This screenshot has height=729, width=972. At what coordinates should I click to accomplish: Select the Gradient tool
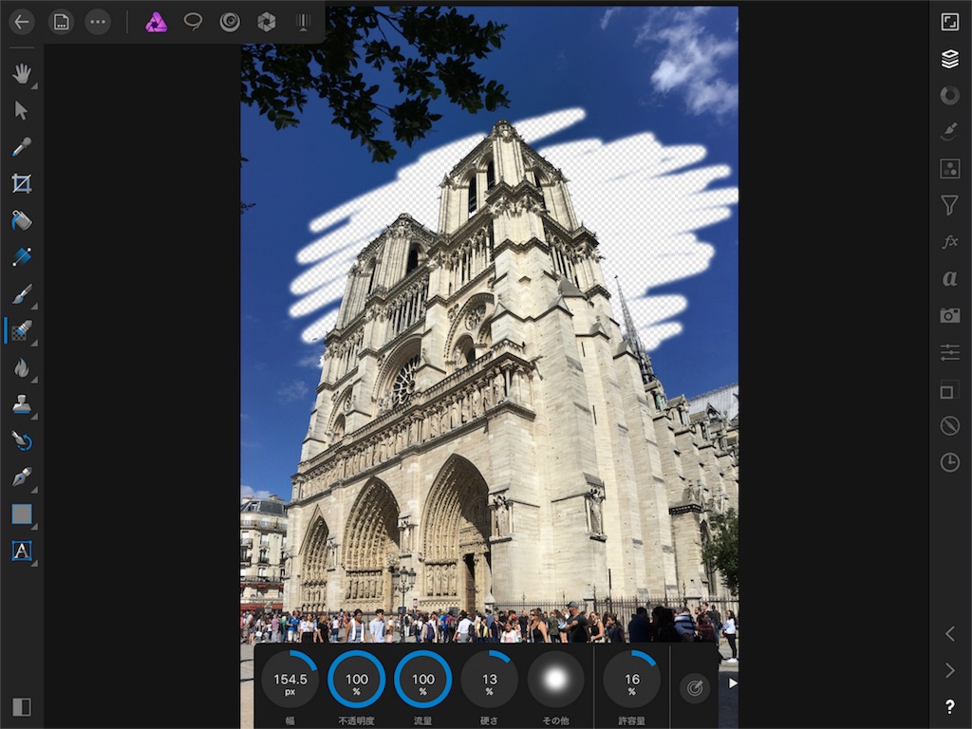click(x=22, y=257)
